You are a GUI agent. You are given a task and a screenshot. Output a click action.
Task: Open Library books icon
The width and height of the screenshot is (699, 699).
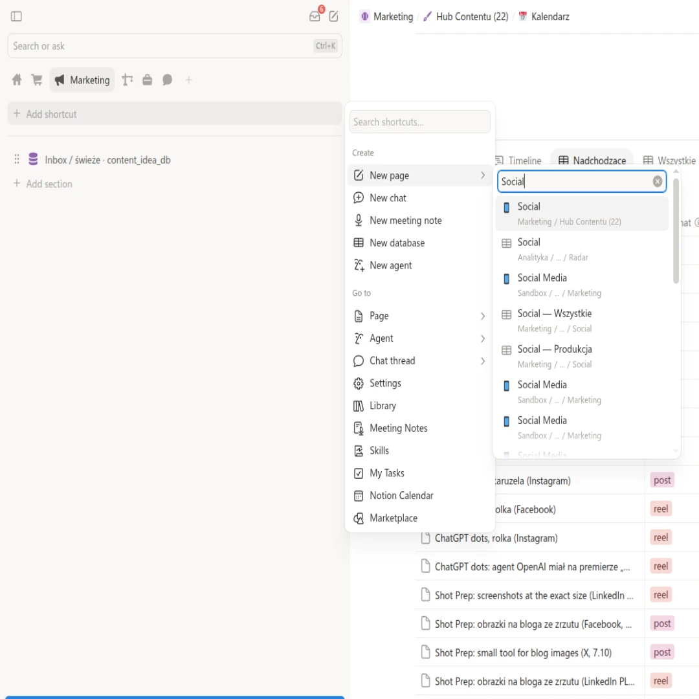coord(359,406)
